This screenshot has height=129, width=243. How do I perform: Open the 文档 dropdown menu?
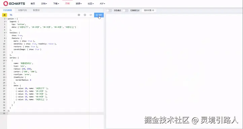[x=44, y=4]
